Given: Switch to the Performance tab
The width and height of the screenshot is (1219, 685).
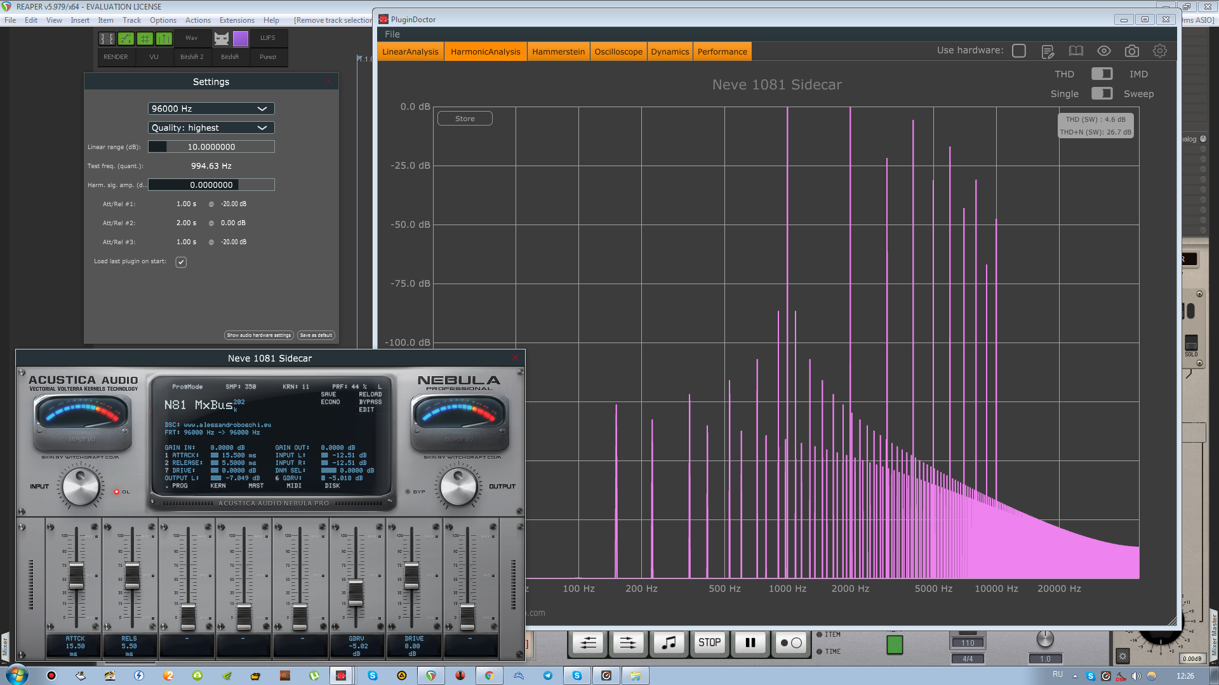Looking at the screenshot, I should click(722, 51).
